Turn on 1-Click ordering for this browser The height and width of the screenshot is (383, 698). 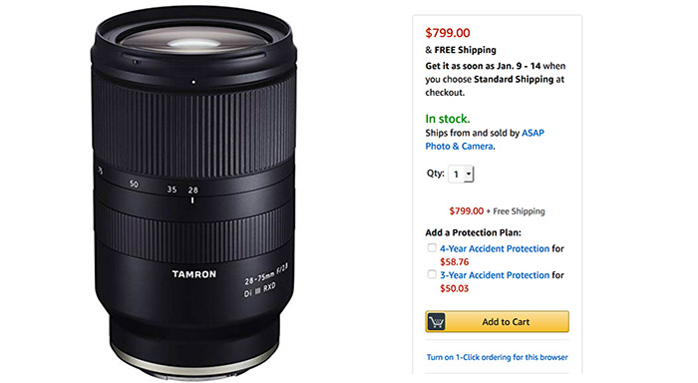[x=497, y=357]
